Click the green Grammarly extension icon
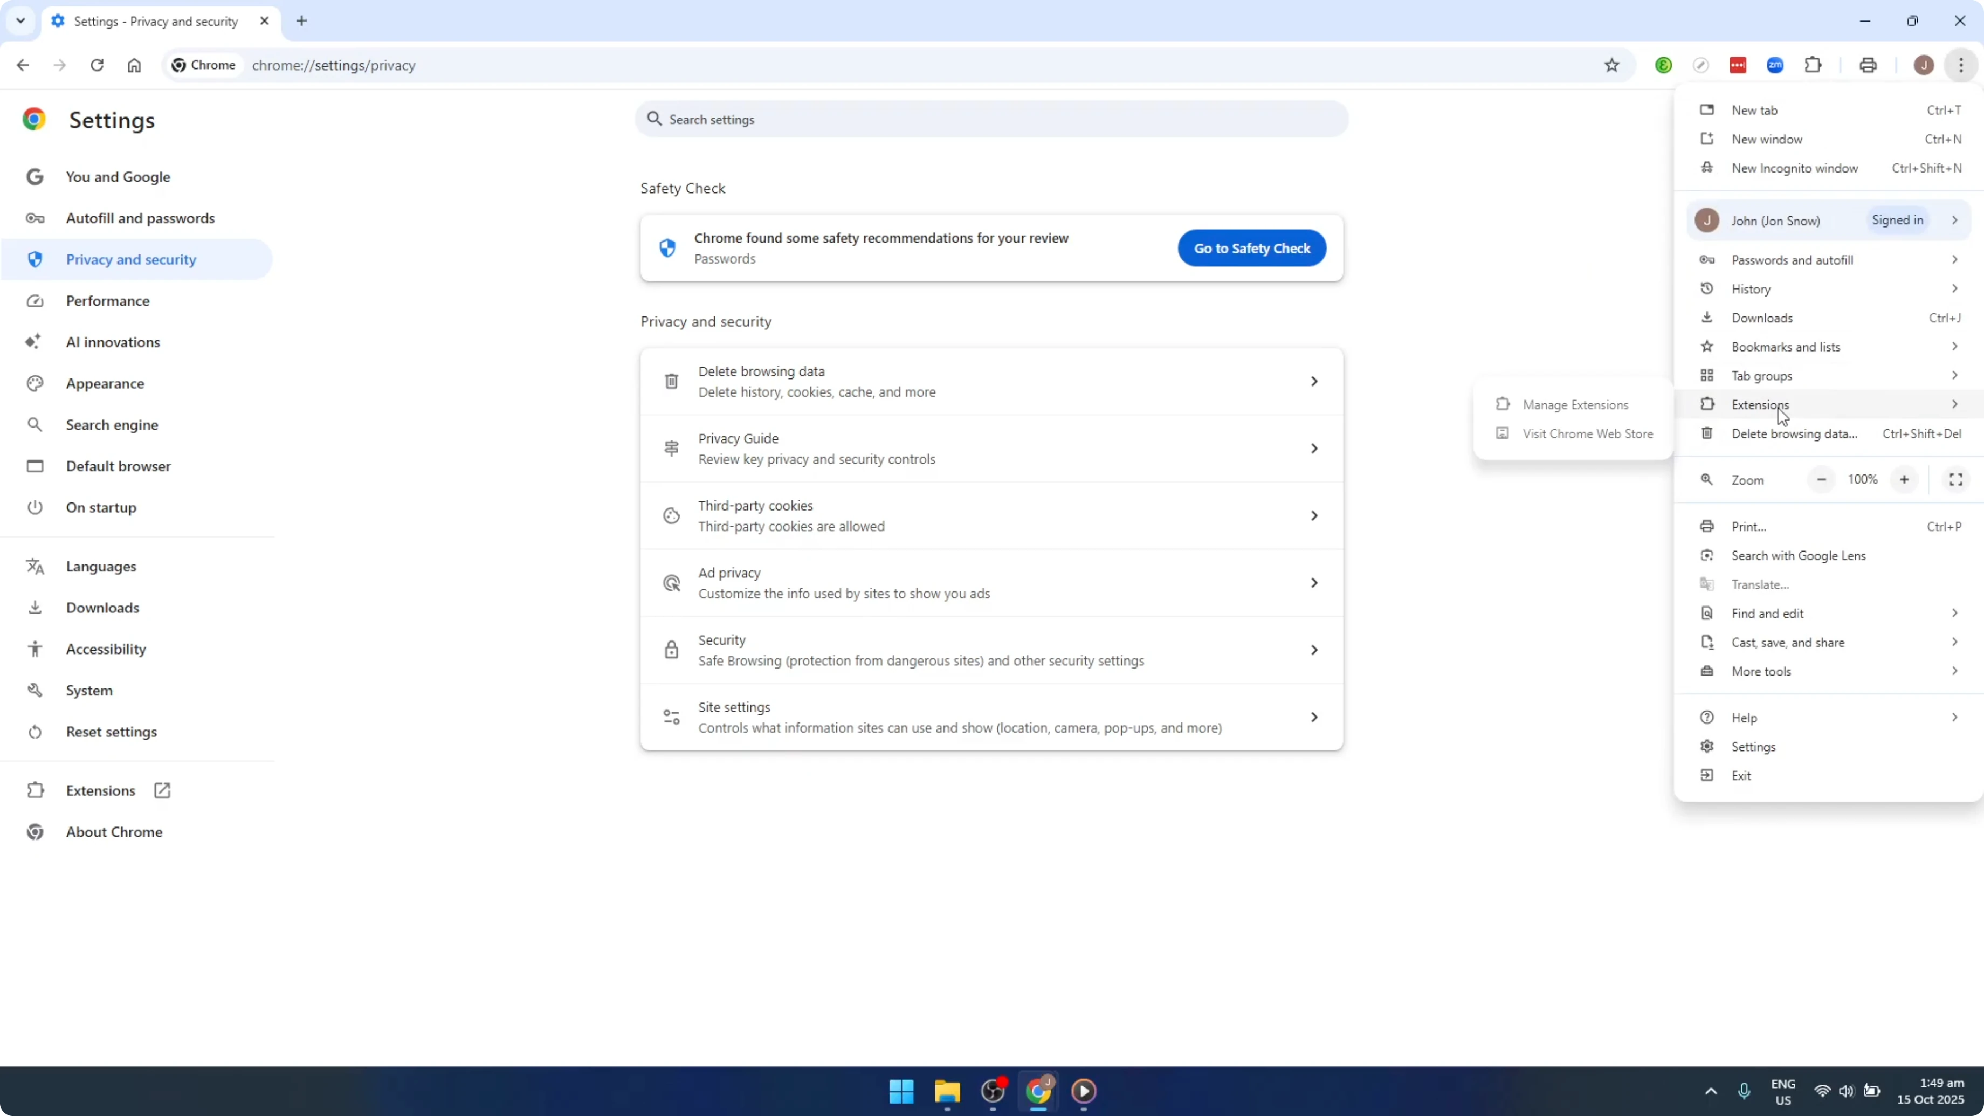The width and height of the screenshot is (1984, 1116). pos(1664,65)
